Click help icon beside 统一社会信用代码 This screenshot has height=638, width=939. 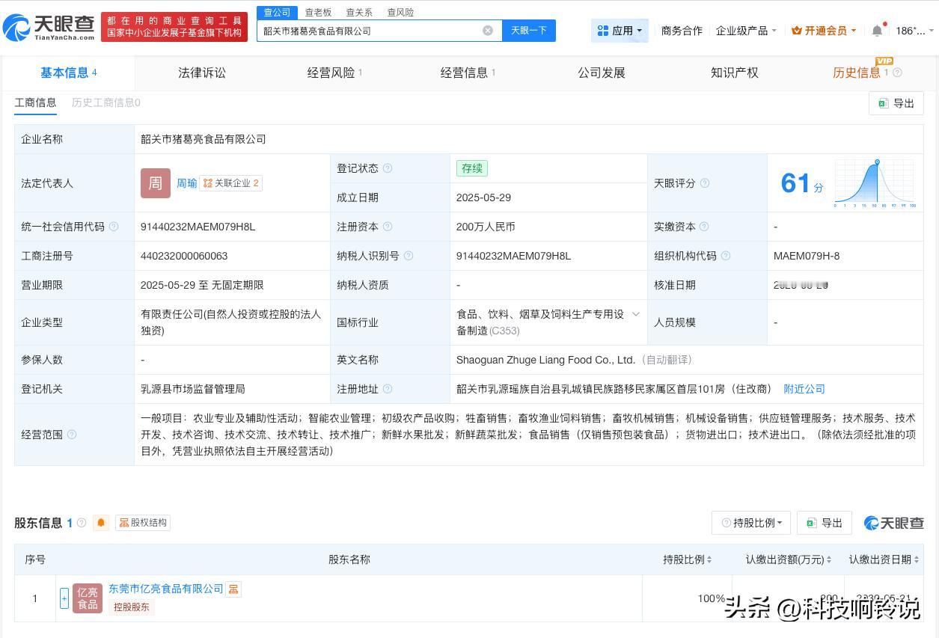pos(114,227)
